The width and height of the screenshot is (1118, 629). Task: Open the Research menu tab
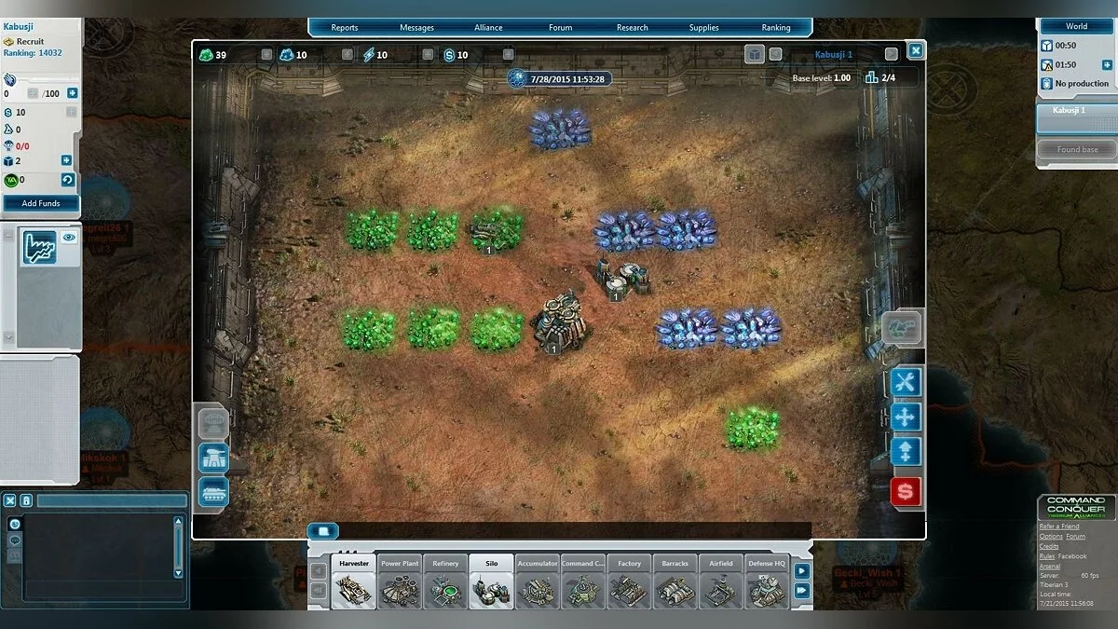pyautogui.click(x=632, y=27)
